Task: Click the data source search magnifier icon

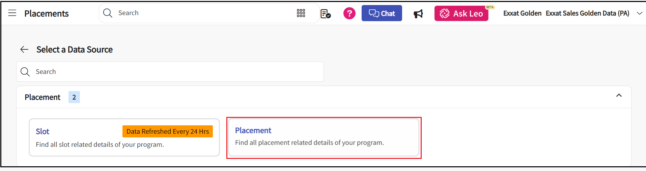Action: click(25, 72)
